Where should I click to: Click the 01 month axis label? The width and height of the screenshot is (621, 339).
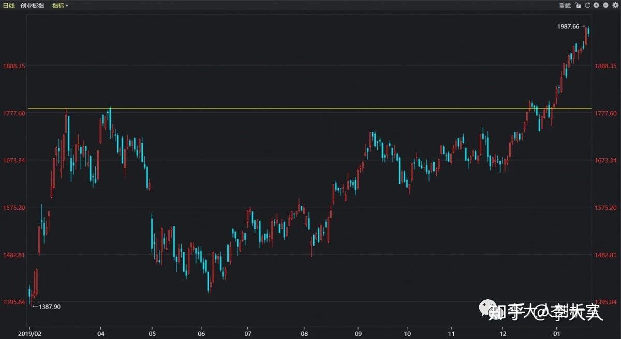click(x=556, y=334)
